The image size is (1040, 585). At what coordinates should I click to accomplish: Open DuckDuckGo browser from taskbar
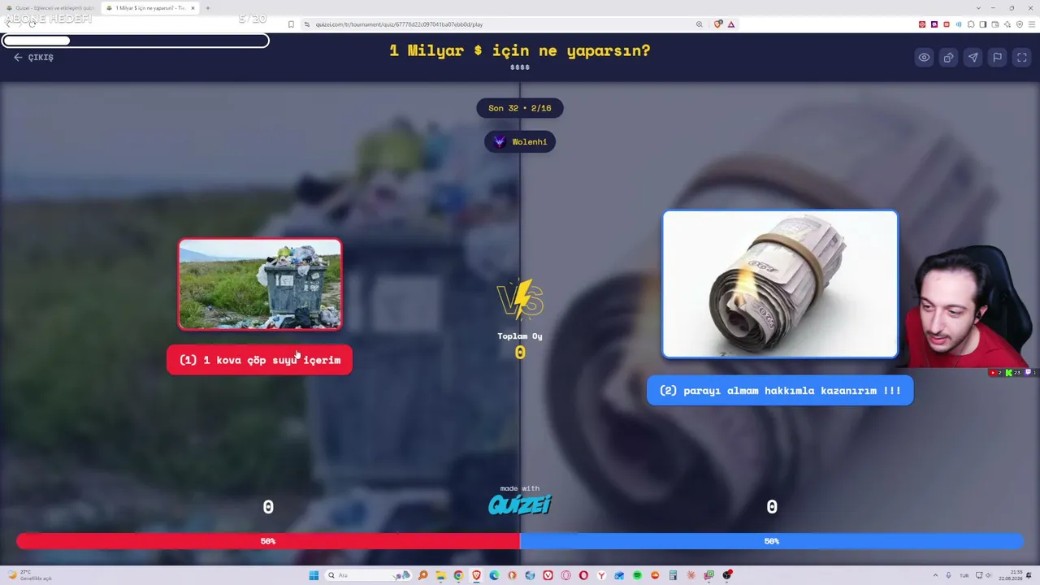512,575
